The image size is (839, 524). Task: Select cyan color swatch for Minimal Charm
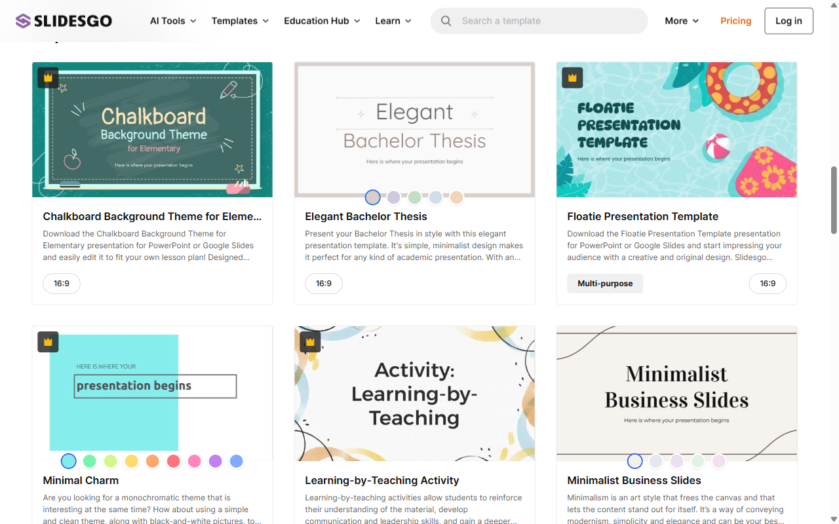(x=68, y=461)
